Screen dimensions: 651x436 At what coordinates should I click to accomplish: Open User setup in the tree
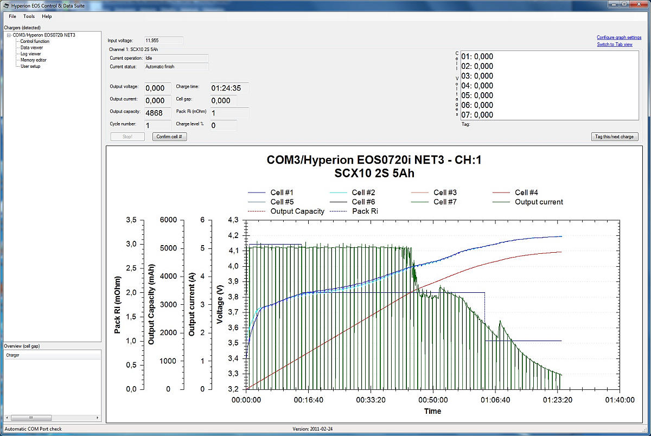coord(30,66)
